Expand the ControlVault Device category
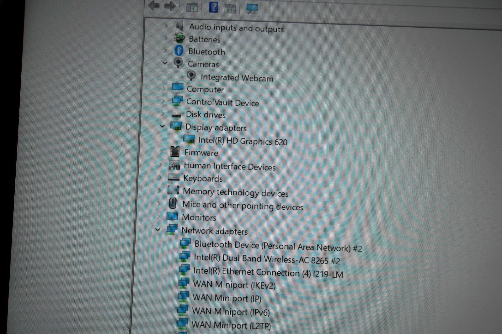 [x=163, y=101]
